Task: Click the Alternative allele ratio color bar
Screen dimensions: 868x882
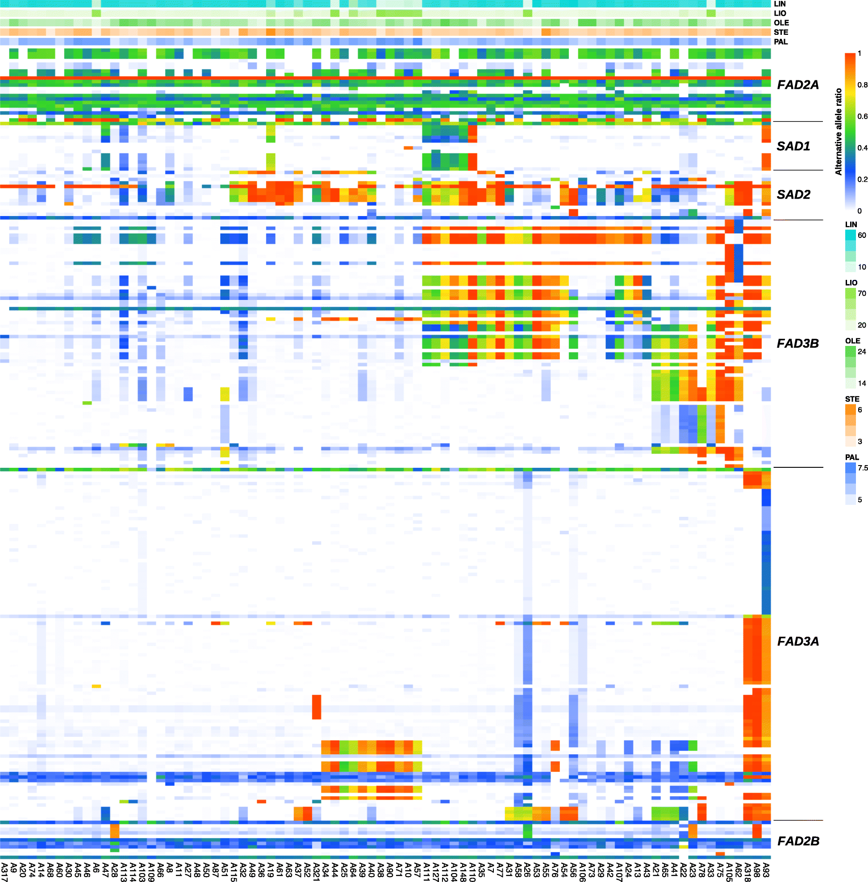Action: click(850, 132)
